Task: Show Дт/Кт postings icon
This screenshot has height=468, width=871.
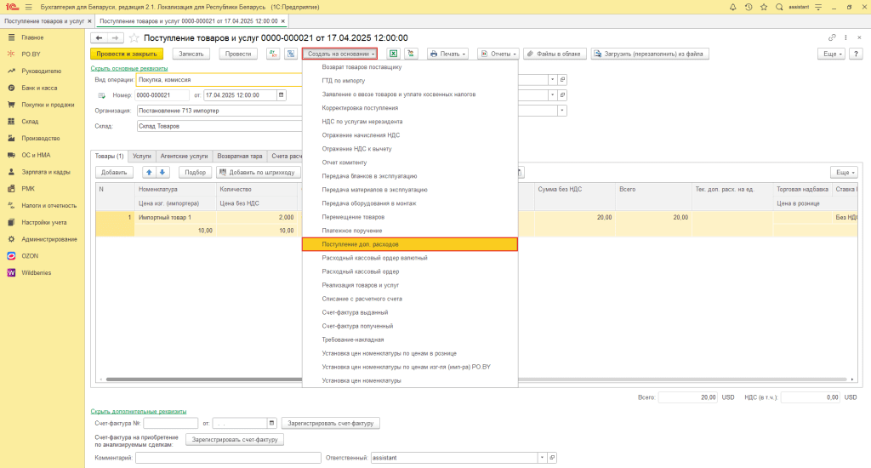Action: (273, 54)
